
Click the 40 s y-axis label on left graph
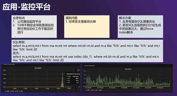5,78
